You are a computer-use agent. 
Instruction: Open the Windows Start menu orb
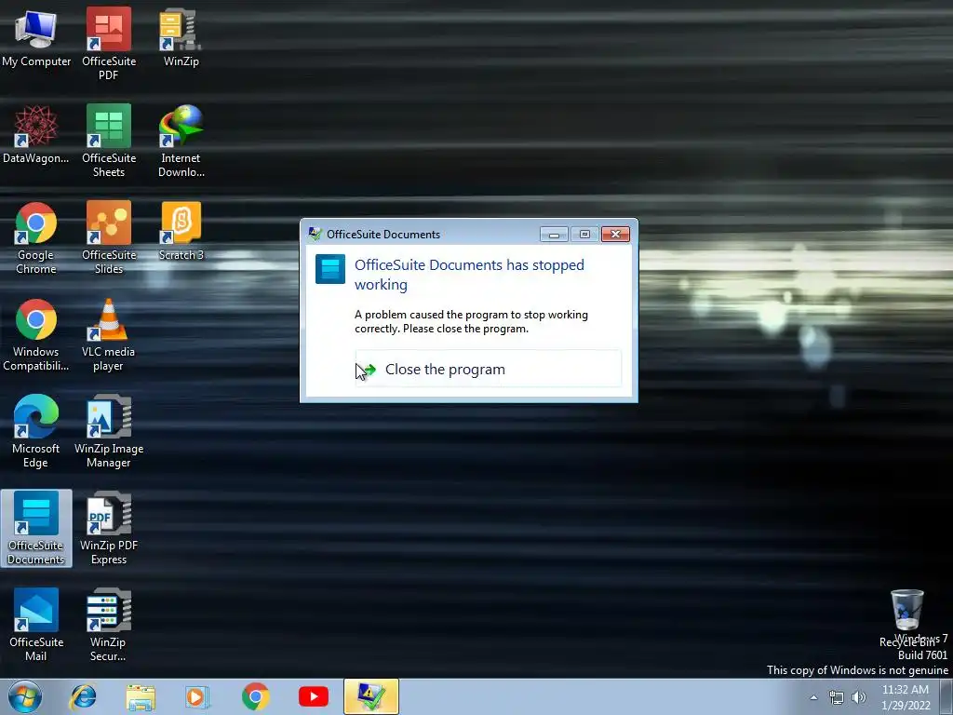[25, 696]
